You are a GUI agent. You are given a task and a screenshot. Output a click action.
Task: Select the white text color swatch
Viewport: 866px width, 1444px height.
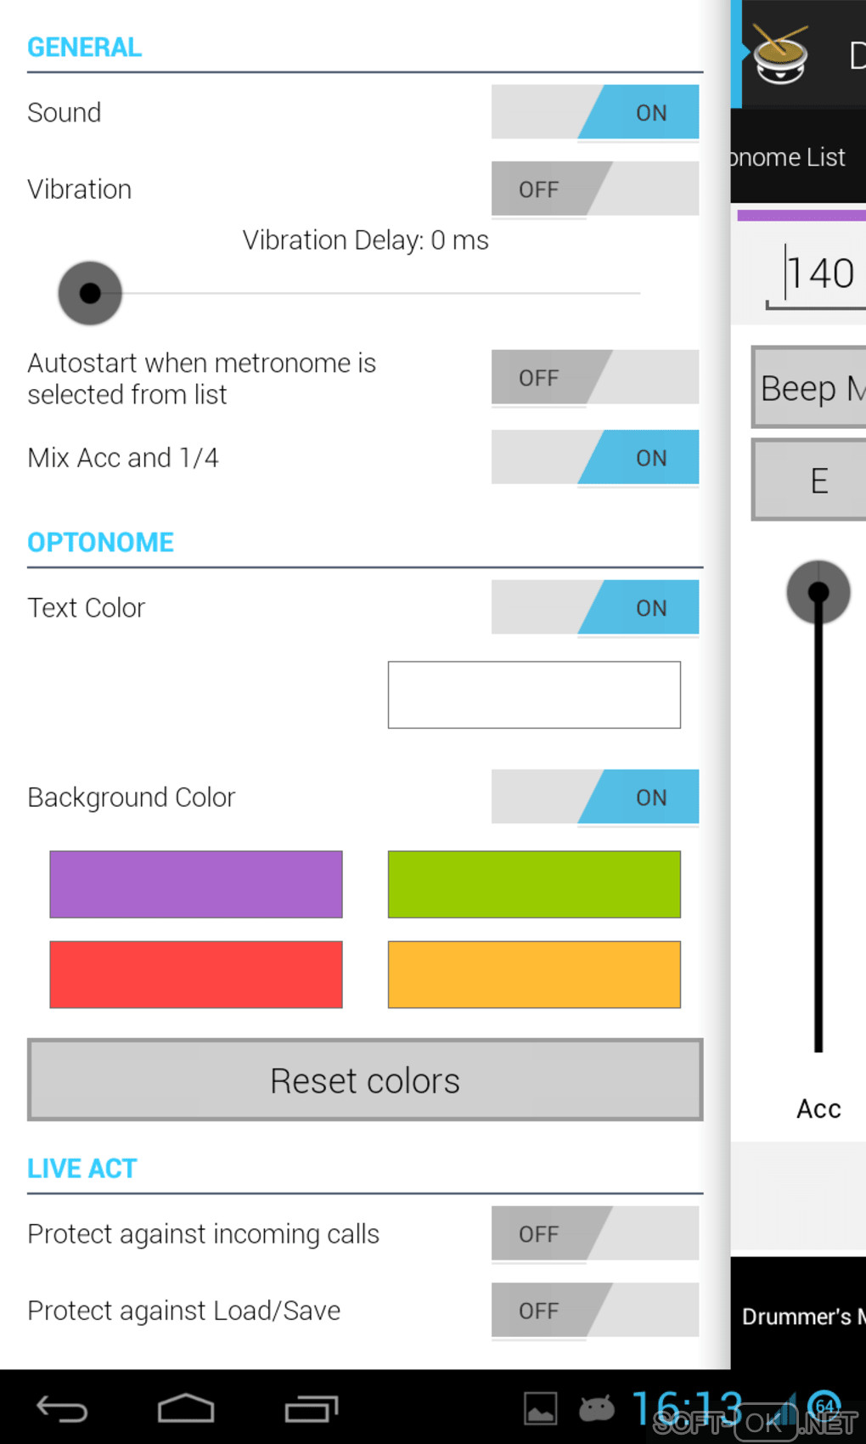click(x=534, y=695)
